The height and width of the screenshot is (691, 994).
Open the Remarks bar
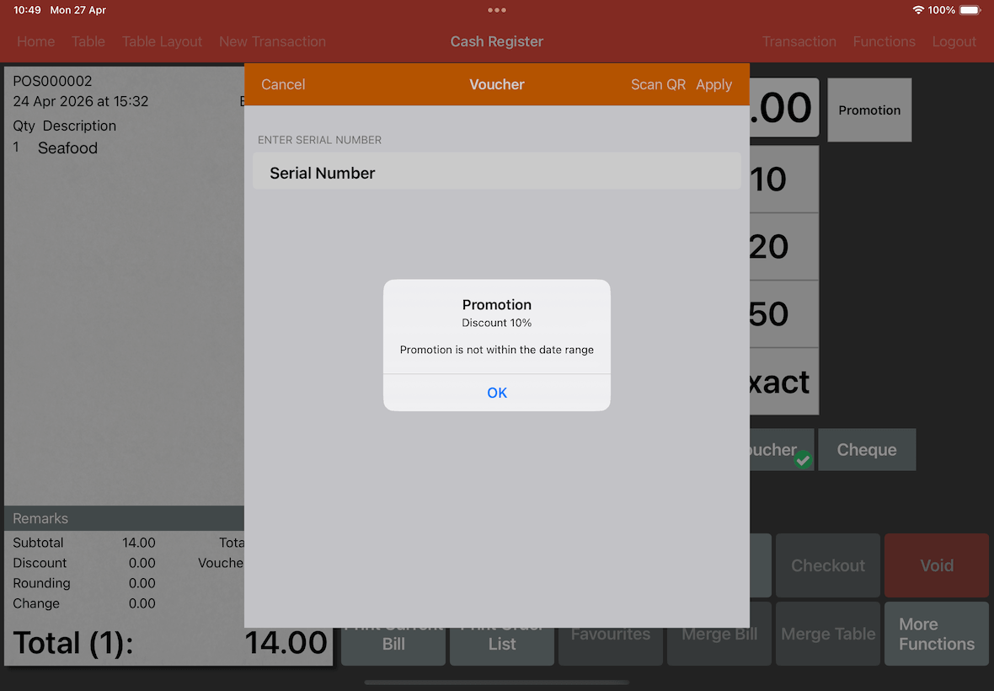(124, 518)
